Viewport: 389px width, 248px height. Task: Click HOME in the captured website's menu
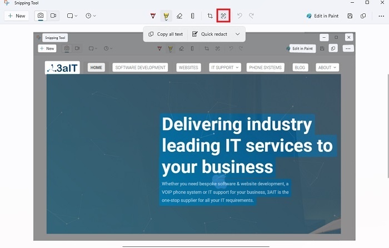point(96,67)
